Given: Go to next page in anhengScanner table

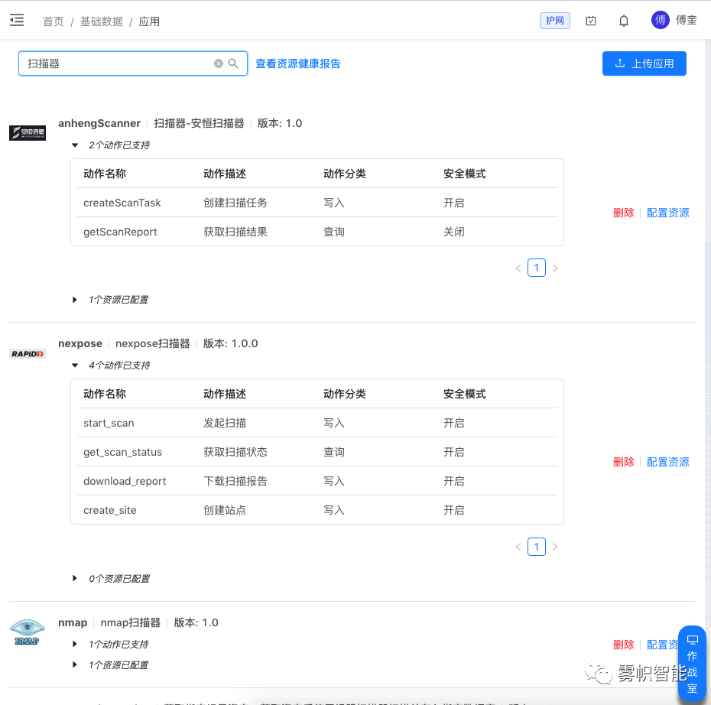Looking at the screenshot, I should 555,268.
